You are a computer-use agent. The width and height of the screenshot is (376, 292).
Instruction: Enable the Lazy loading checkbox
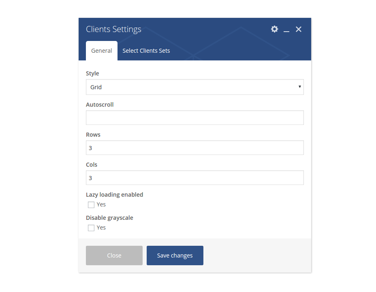[91, 205]
